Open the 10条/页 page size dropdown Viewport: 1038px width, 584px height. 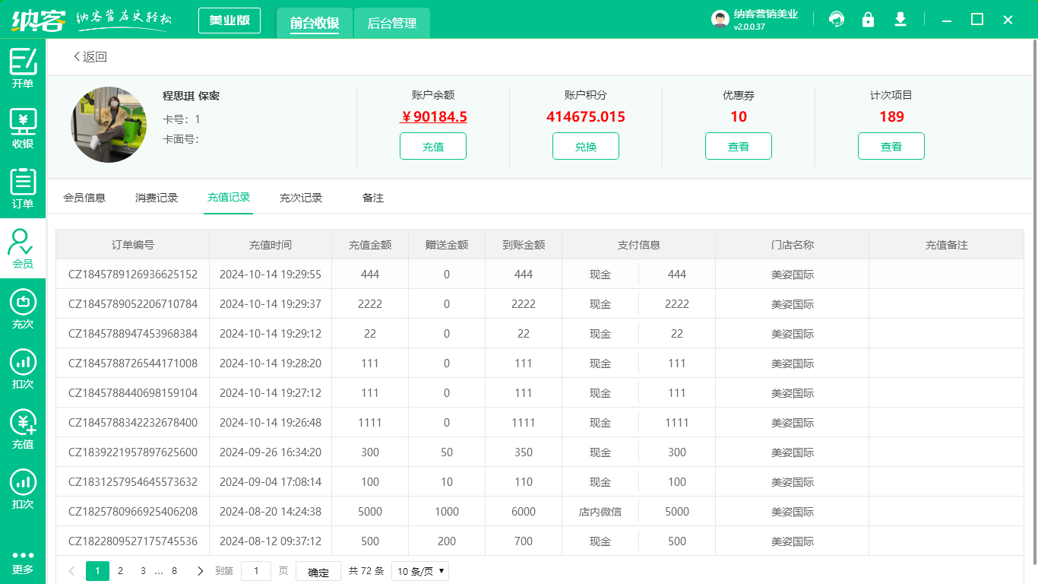[419, 570]
